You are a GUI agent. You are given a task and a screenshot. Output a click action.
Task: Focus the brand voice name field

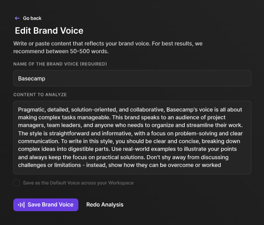[x=132, y=78]
